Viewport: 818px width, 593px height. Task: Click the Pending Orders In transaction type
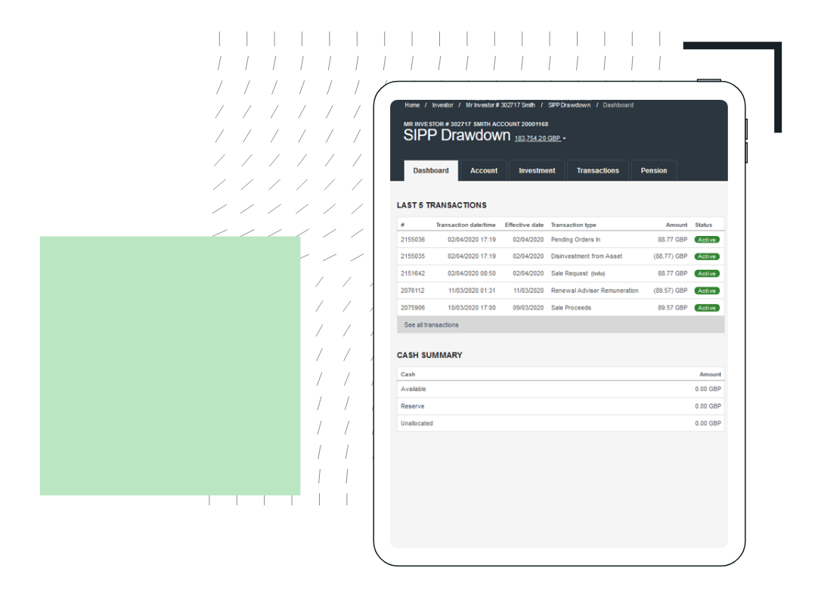(x=575, y=240)
